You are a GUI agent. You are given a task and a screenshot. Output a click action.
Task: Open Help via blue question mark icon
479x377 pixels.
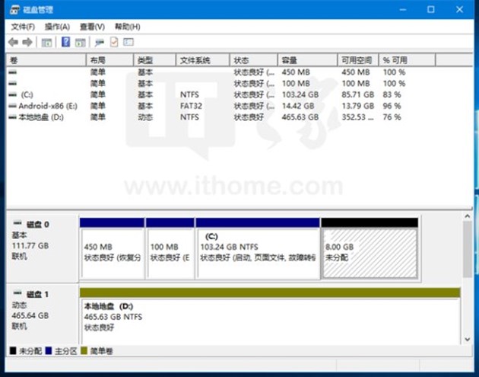pos(65,43)
